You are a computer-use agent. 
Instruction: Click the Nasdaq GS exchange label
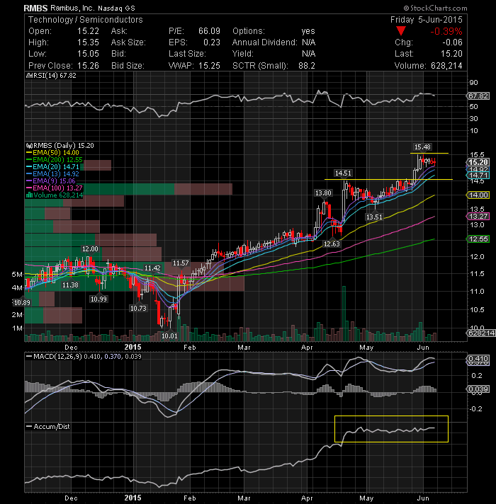[116, 8]
